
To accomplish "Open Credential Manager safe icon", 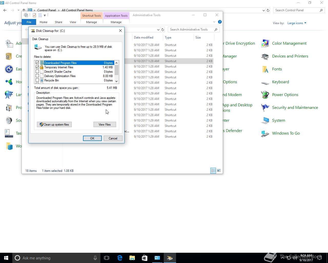I will 9,56.
